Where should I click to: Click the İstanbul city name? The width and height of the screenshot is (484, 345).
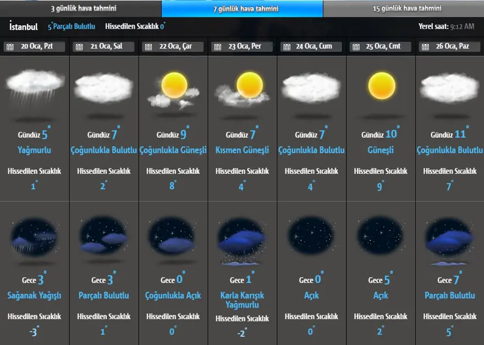click(24, 26)
